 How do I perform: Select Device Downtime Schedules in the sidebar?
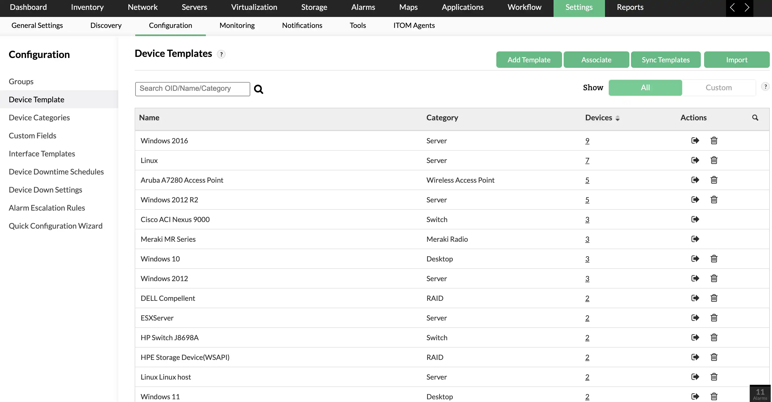(56, 171)
